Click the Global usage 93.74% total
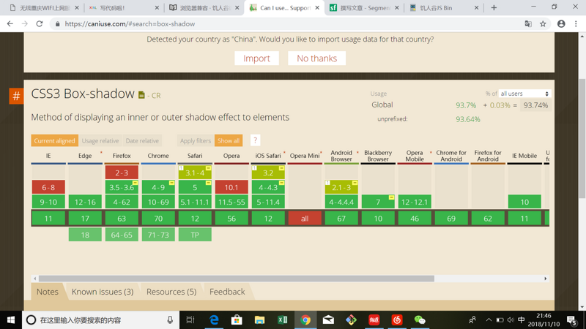 coord(535,105)
